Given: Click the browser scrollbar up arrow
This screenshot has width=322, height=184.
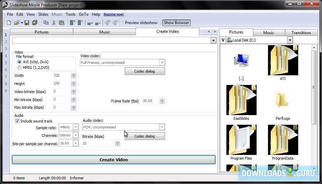Looking at the screenshot, I should [x=314, y=47].
